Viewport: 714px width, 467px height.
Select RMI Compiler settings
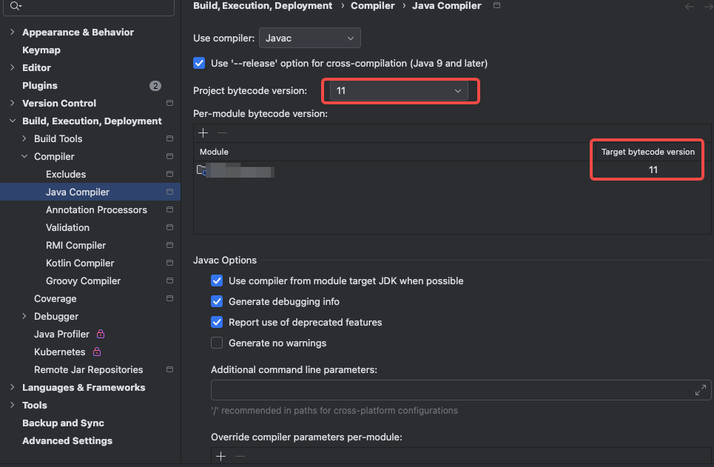(75, 245)
